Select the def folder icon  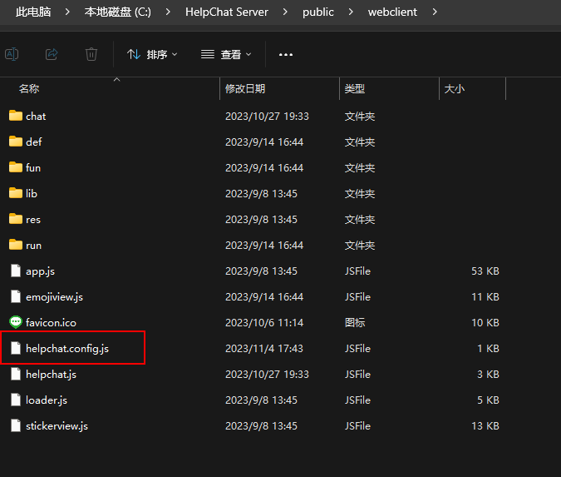[x=16, y=142]
